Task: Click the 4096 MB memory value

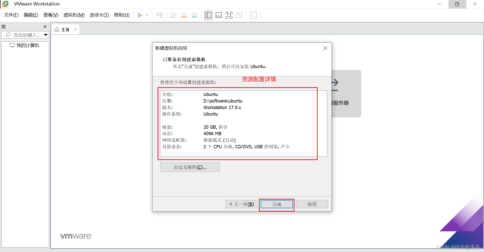Action: coord(212,134)
